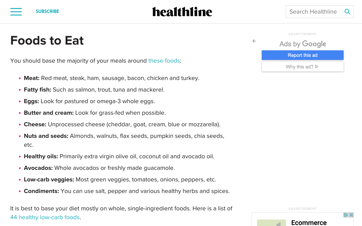Click the blue Report this ad banner bar
This screenshot has width=362, height=226.
pyautogui.click(x=303, y=55)
